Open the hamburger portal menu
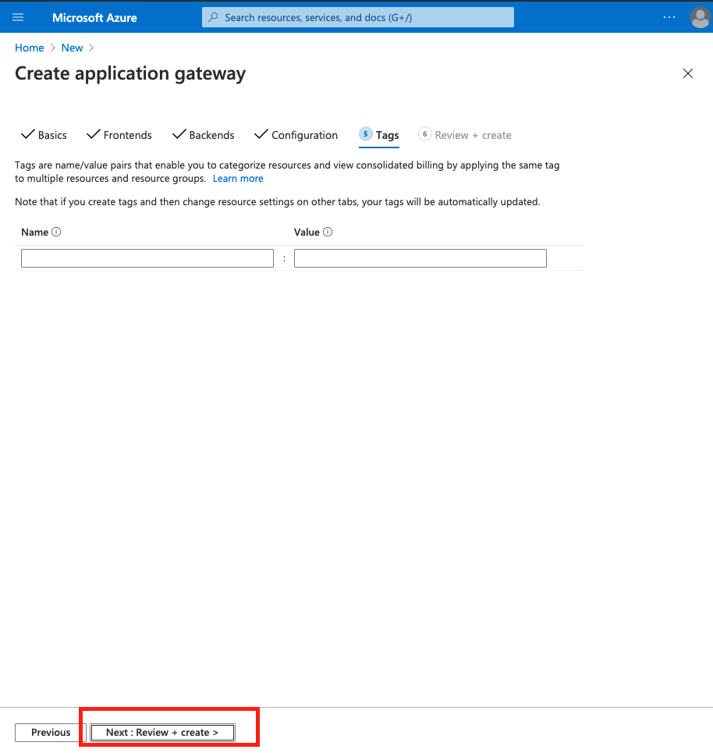Viewport: 713px width, 753px height. (x=18, y=17)
